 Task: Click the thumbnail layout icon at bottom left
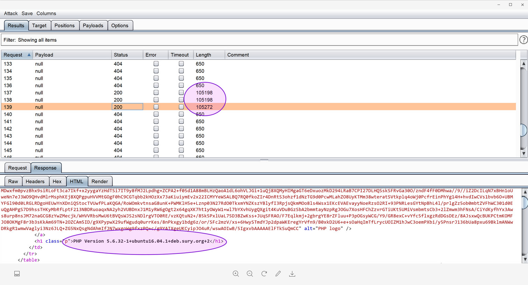17,274
